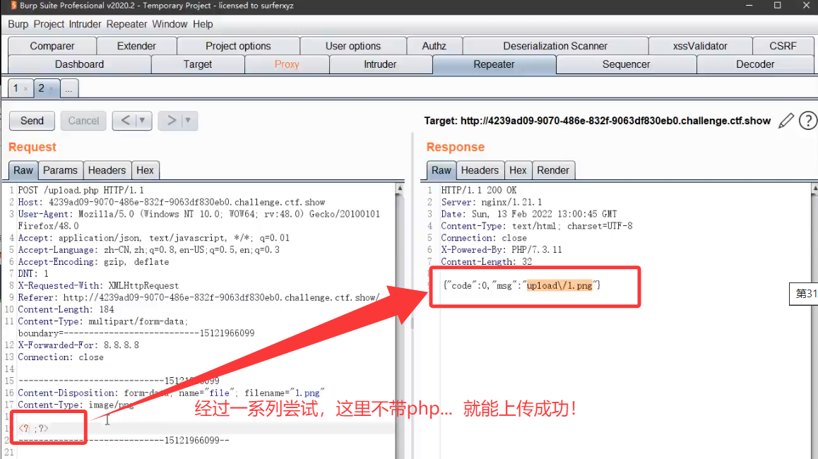Maximize the Burp Suite window
The height and width of the screenshot is (459, 818).
point(777,6)
